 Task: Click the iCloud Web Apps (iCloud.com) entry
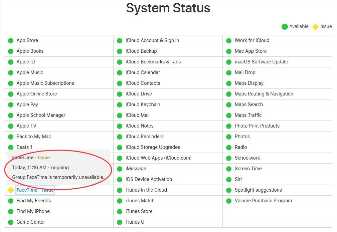[158, 158]
